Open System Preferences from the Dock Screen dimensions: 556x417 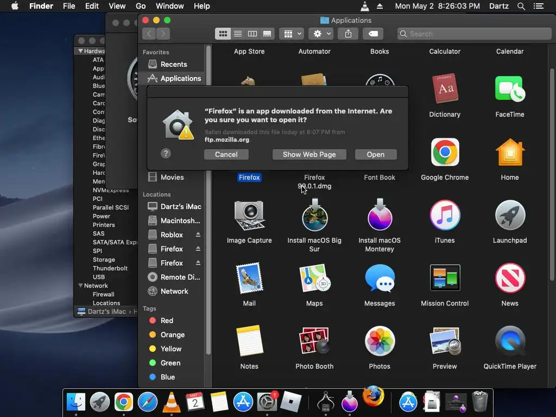267,402
